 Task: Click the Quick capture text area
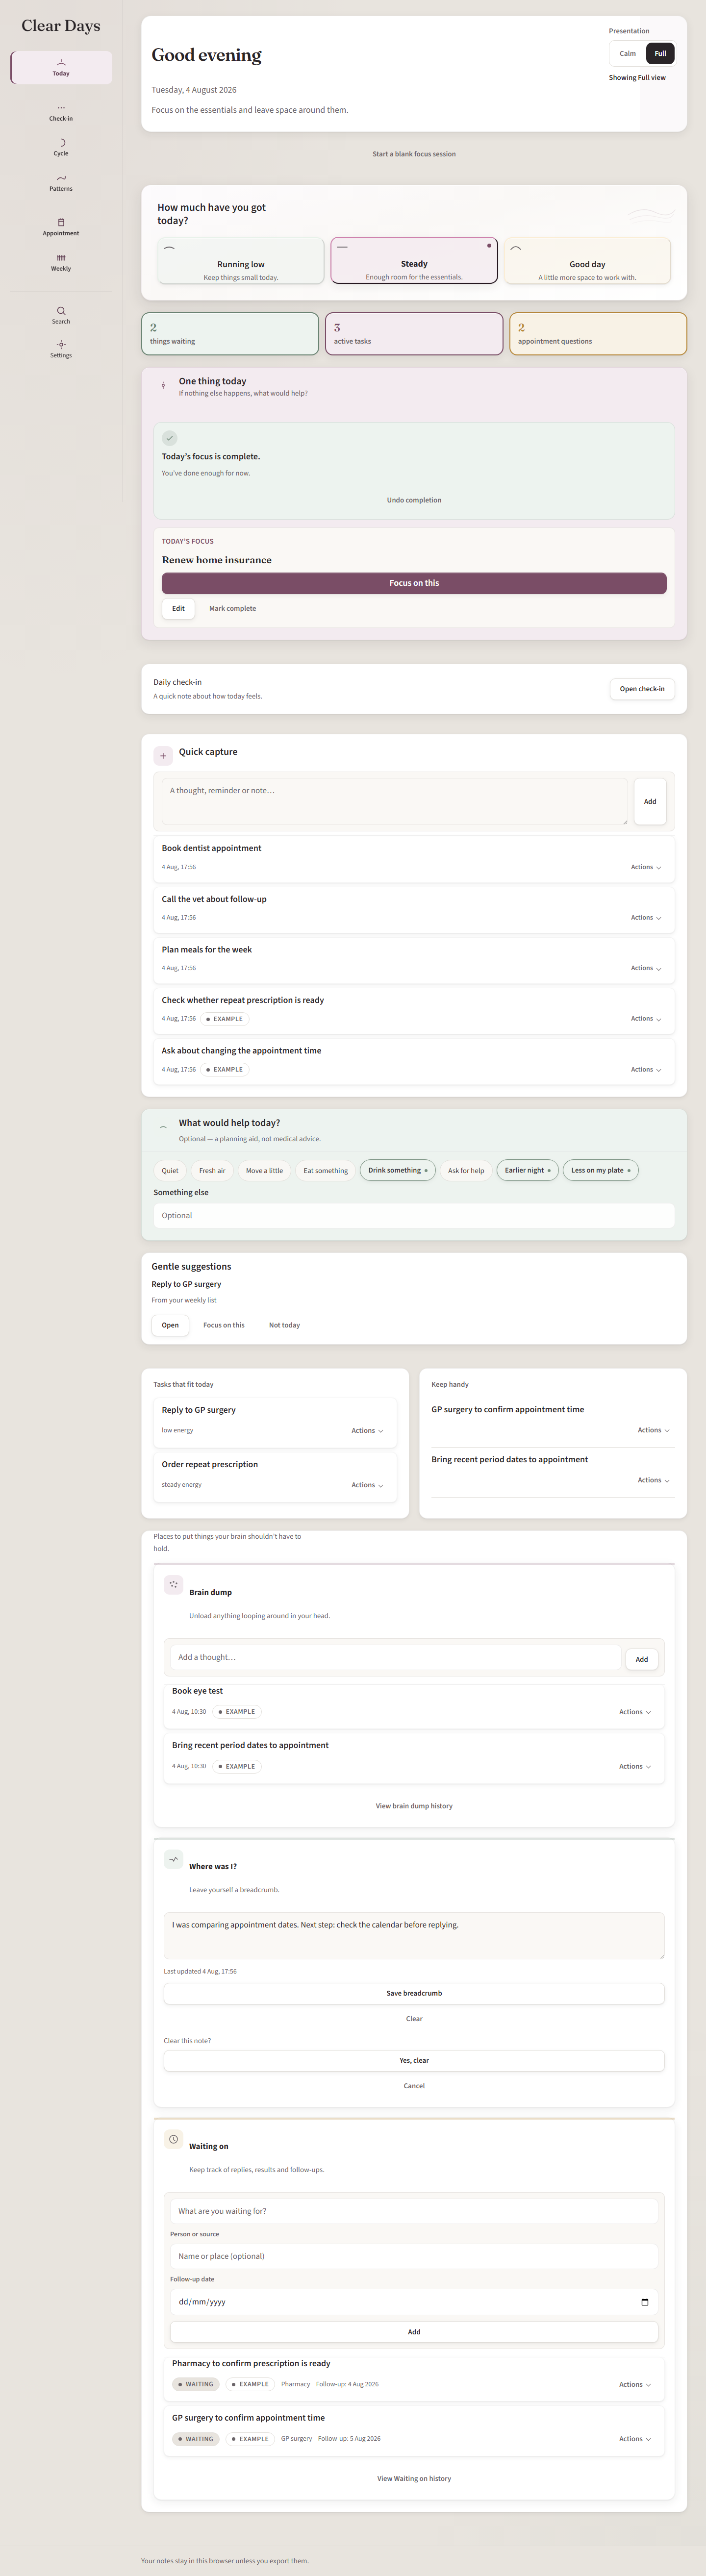(395, 801)
